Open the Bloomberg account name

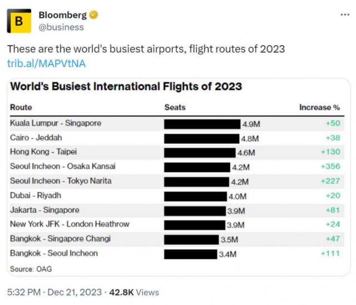point(62,15)
